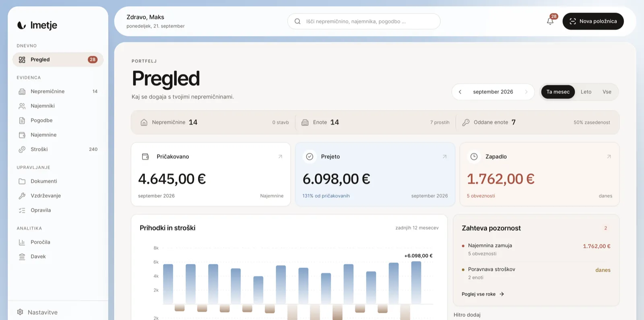Screen dimensions: 644x320
Task: Click the search magnifier icon
Action: (297, 21)
